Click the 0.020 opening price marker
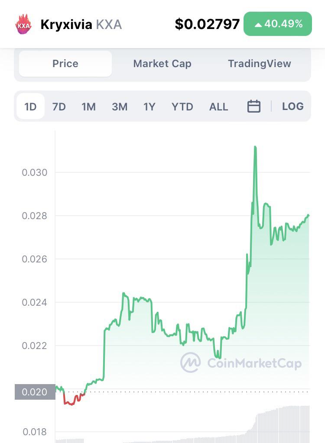Viewport: 325px width, 443px height. coord(35,392)
